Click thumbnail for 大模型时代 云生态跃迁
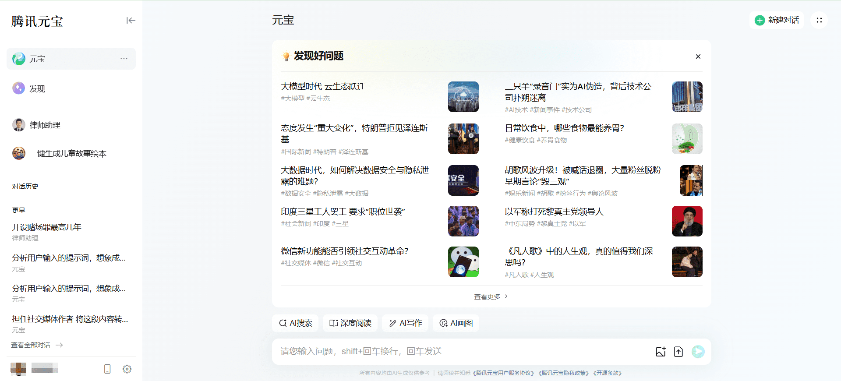The width and height of the screenshot is (841, 381). [x=463, y=97]
